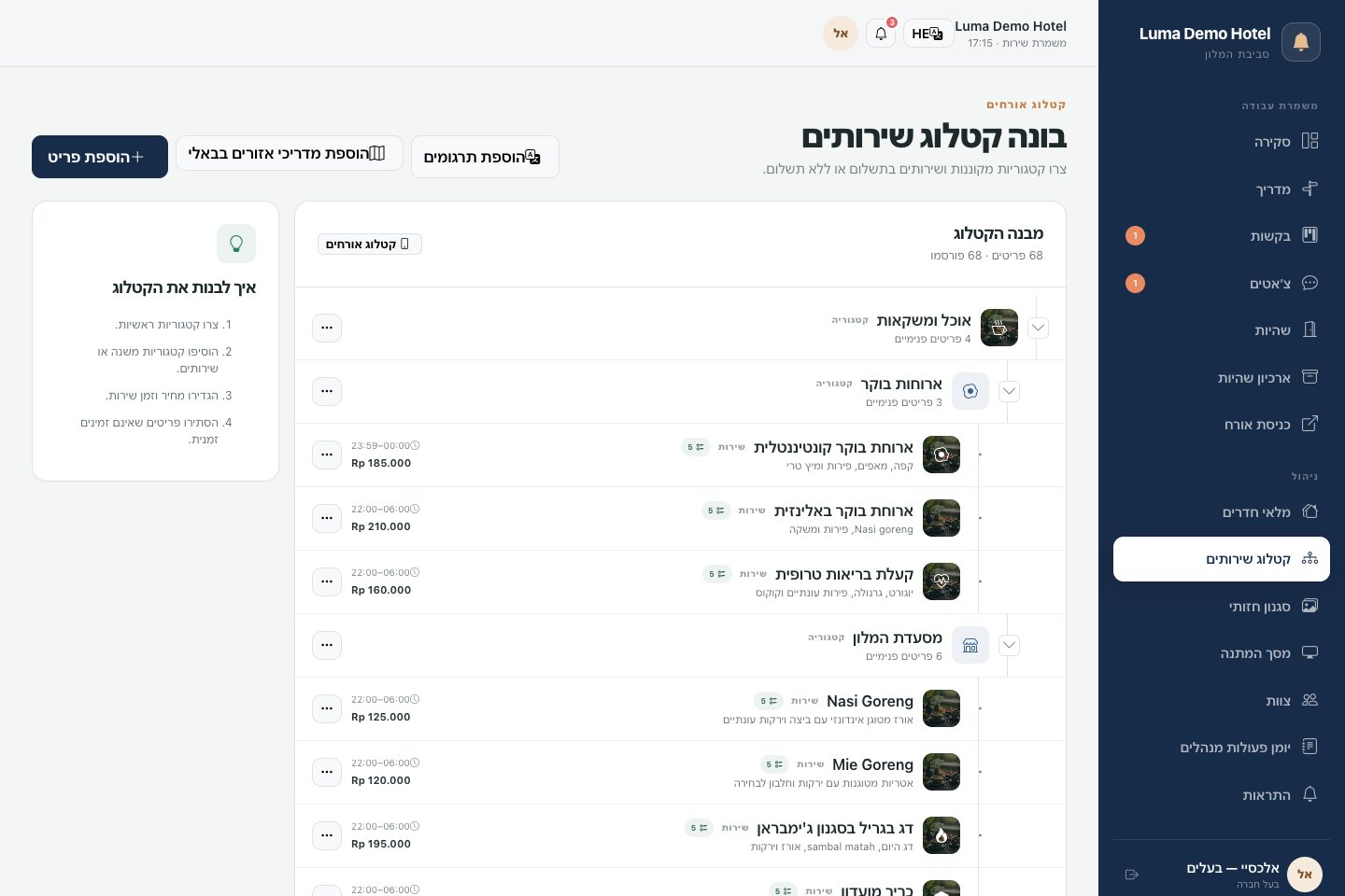
Task: Switch language with the HE translate button
Action: (x=928, y=34)
